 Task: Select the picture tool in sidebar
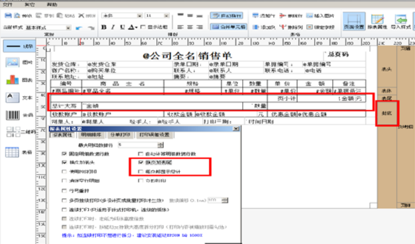13,64
